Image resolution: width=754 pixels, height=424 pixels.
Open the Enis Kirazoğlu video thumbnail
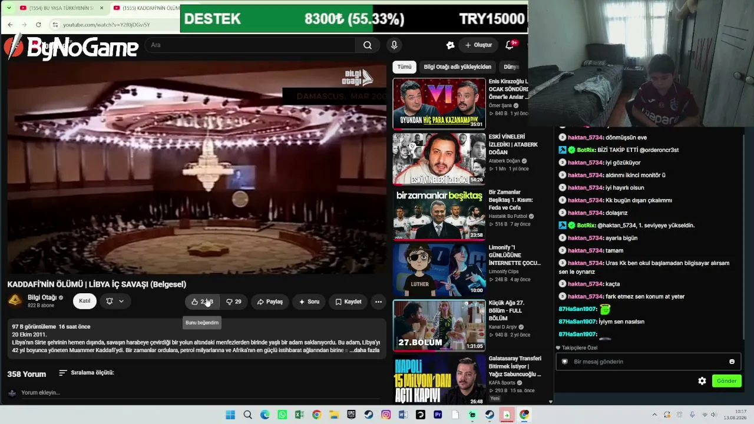(439, 104)
